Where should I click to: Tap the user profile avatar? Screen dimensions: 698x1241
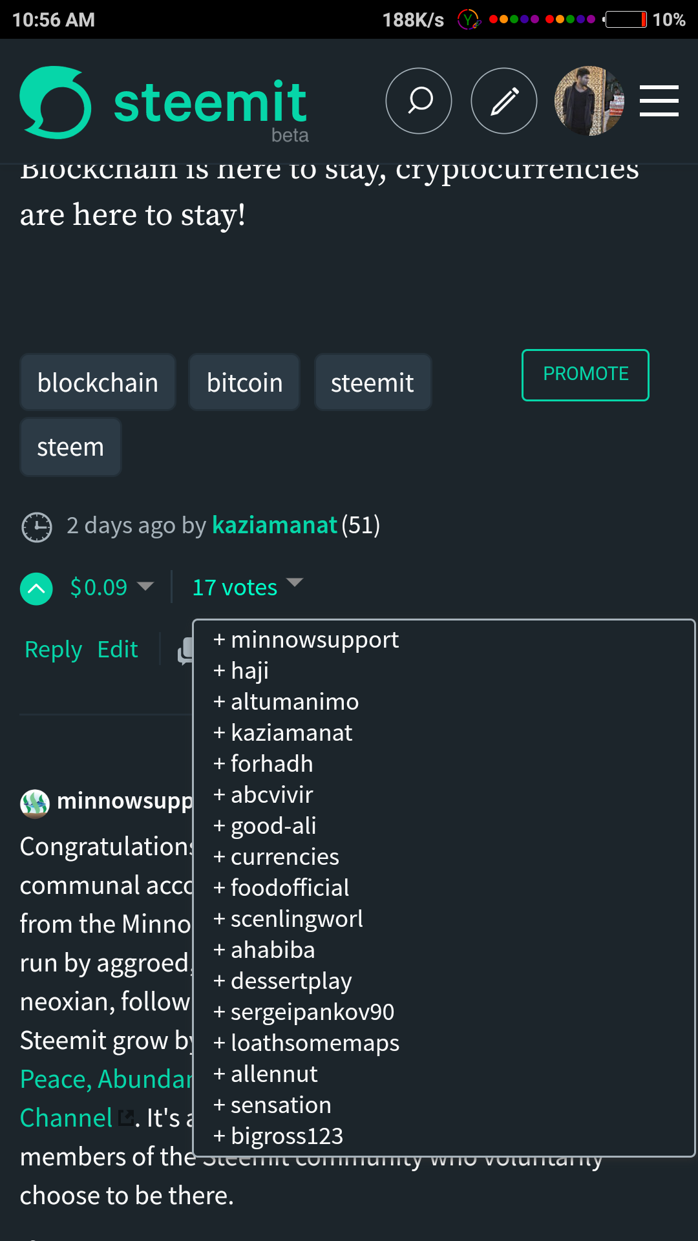coord(589,101)
